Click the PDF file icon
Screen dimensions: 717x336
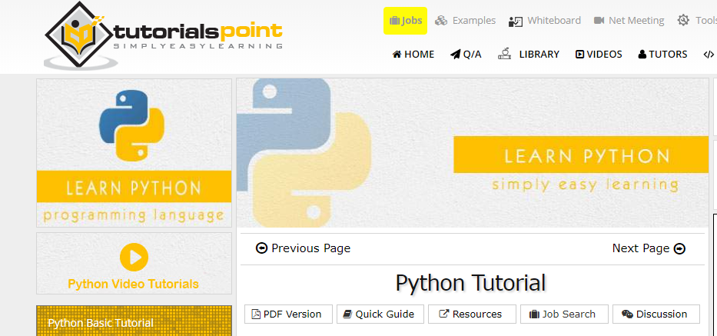click(256, 314)
